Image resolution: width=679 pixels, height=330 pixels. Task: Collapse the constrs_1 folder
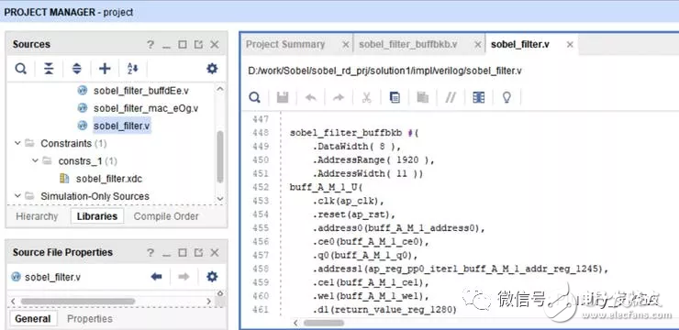pyautogui.click(x=35, y=161)
